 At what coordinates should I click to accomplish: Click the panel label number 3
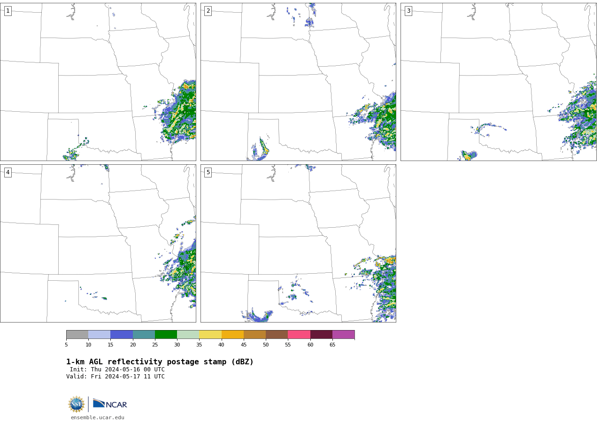[x=408, y=11]
